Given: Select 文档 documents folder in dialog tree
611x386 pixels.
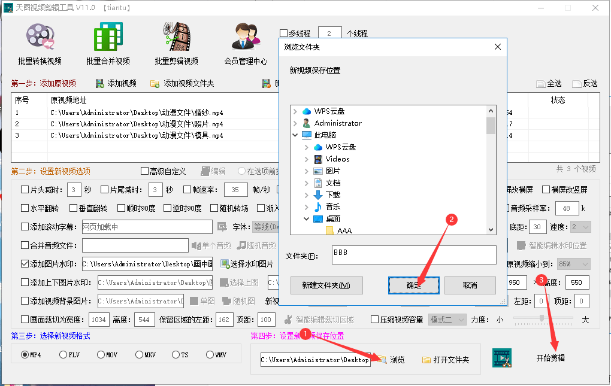Looking at the screenshot, I should coord(318,183).
